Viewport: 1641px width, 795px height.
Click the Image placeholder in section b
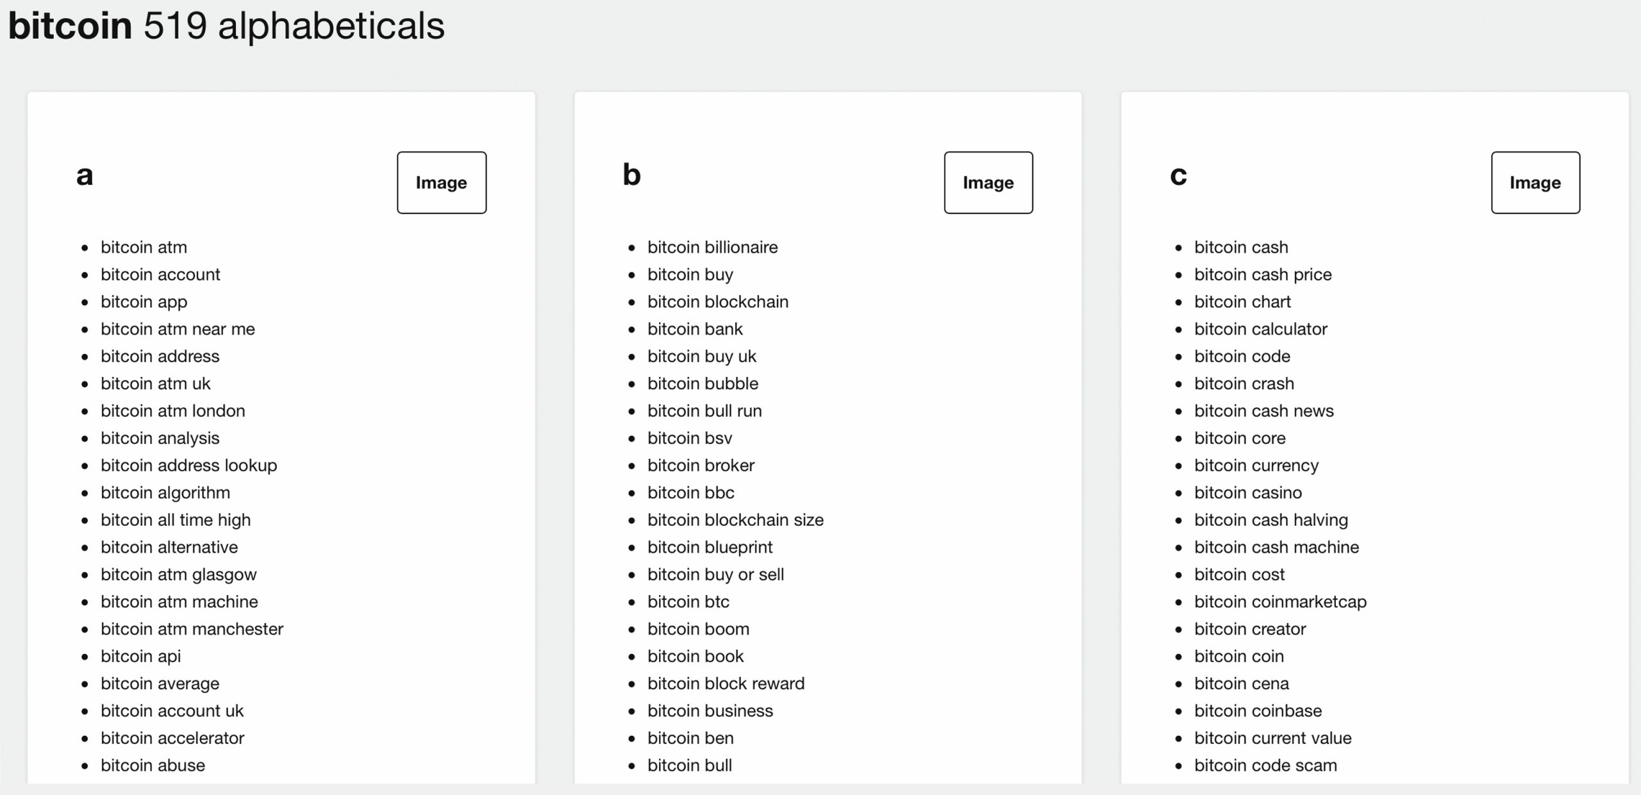(988, 182)
